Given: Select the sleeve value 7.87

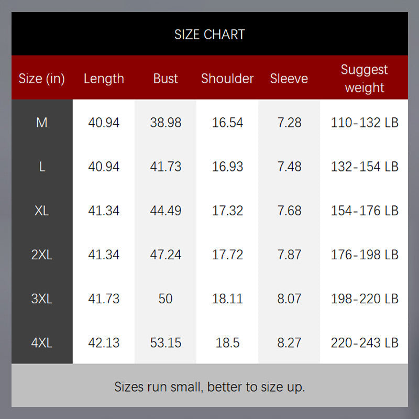Looking at the screenshot, I should tap(289, 255).
